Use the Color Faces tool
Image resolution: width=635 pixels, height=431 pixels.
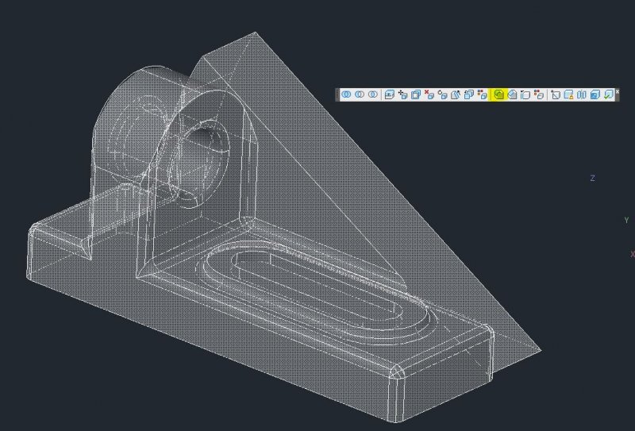pyautogui.click(x=483, y=94)
